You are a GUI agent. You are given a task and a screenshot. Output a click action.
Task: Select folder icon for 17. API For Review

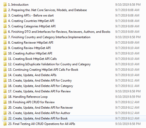(x=5, y=91)
